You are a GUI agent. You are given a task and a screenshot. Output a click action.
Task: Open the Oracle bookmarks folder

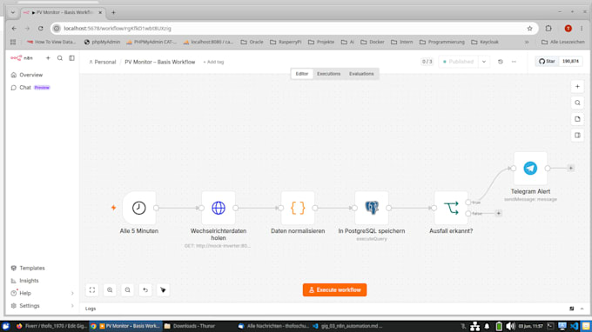(252, 42)
